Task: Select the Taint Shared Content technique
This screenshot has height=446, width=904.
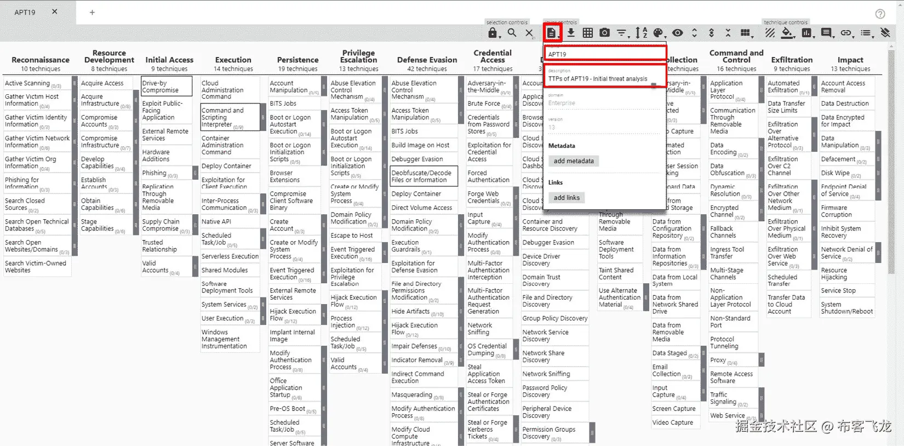Action: (621, 274)
